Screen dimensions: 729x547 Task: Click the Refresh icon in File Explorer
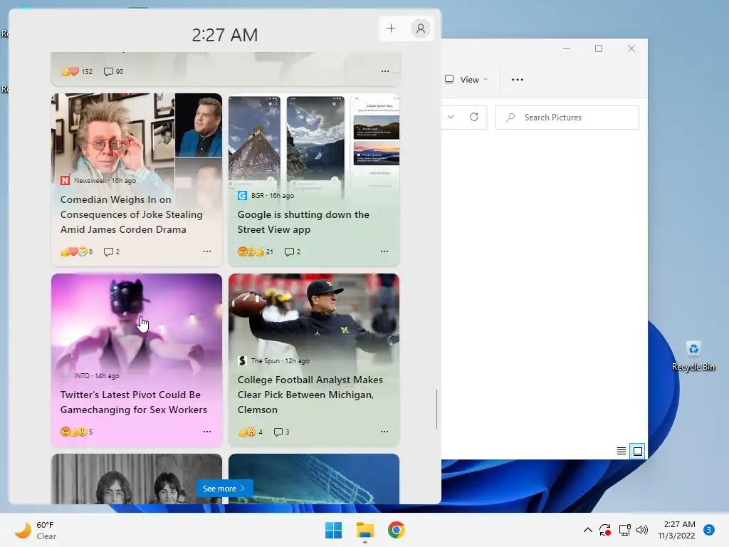point(473,118)
